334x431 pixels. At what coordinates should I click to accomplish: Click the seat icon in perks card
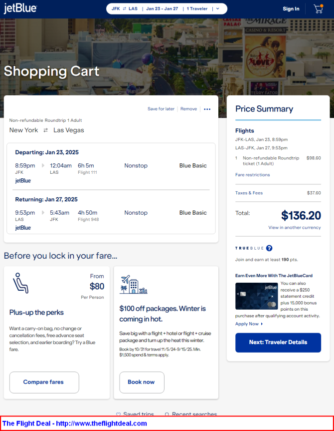pyautogui.click(x=20, y=283)
